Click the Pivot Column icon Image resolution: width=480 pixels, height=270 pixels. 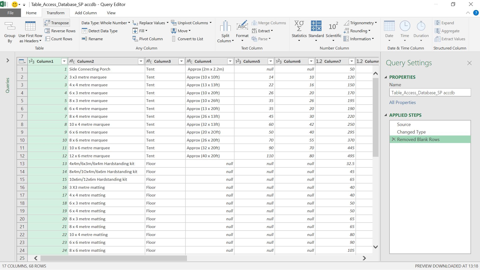pyautogui.click(x=135, y=39)
